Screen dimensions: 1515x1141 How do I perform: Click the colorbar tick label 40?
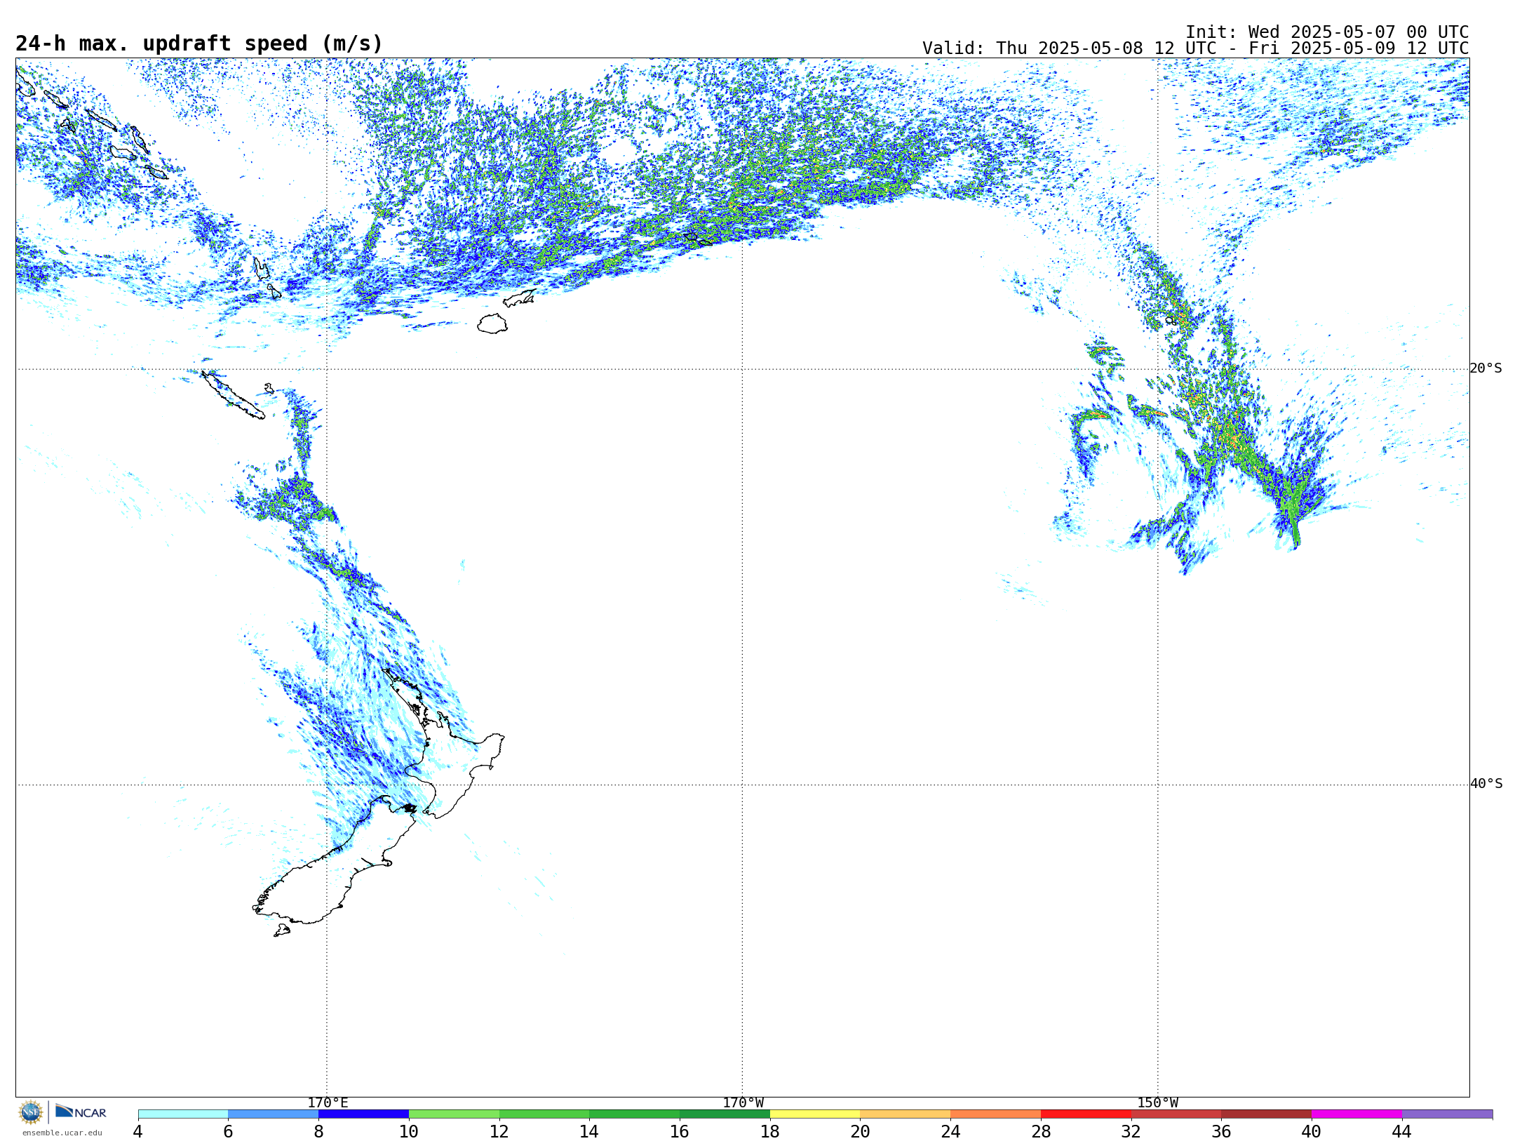pyautogui.click(x=1312, y=1131)
